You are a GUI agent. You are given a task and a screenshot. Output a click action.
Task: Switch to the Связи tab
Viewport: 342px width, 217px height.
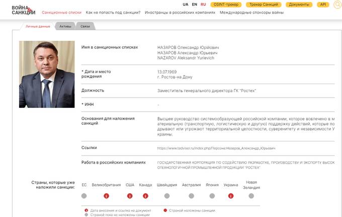(85, 26)
